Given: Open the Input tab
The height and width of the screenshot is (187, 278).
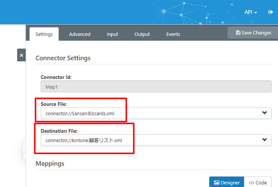Looking at the screenshot, I should (x=112, y=34).
